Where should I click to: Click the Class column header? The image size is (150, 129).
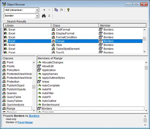75,25
